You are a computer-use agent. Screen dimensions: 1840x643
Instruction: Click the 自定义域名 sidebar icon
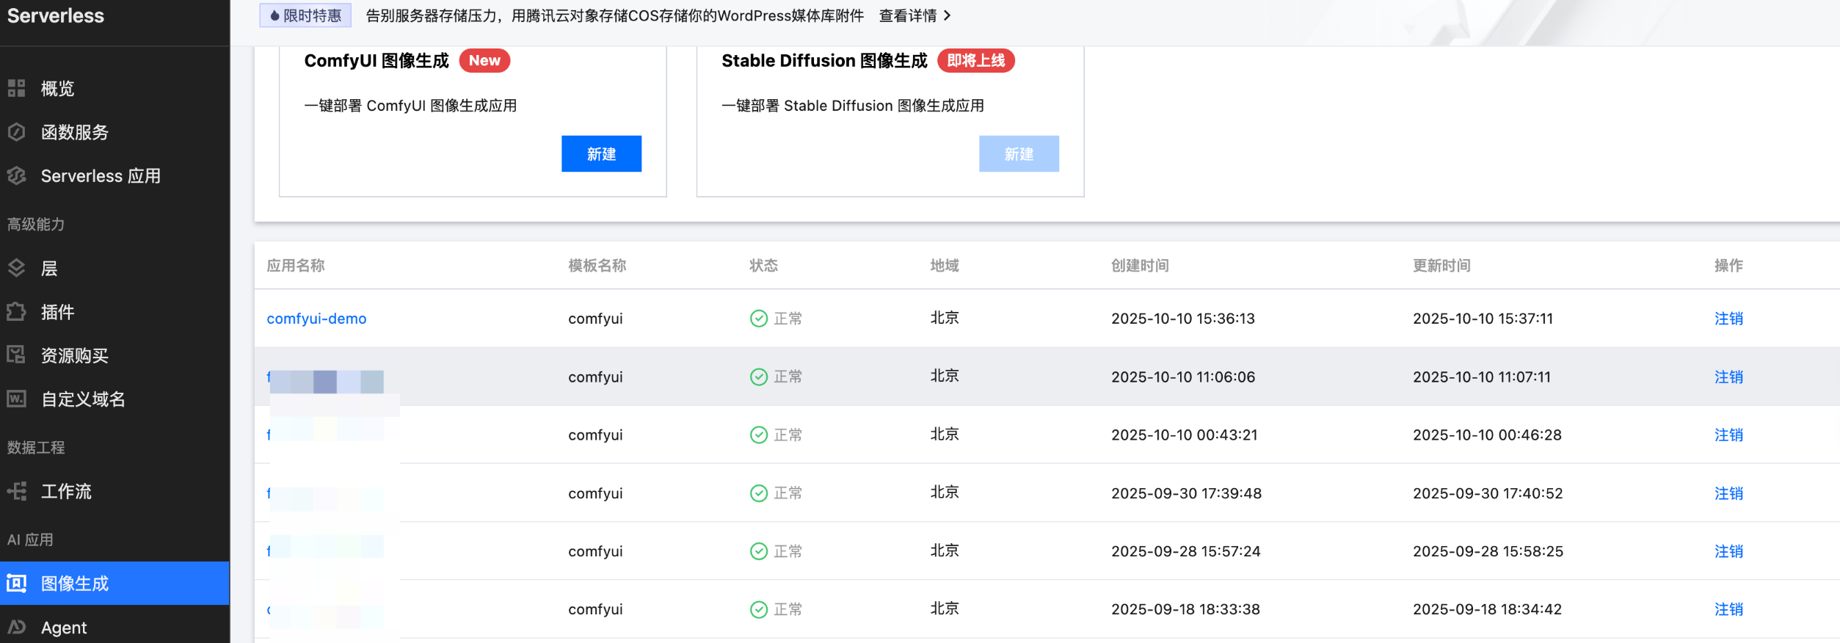pos(16,399)
